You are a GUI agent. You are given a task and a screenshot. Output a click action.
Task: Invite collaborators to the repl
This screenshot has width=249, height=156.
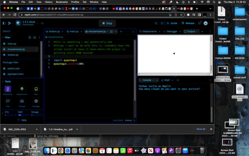172,23
